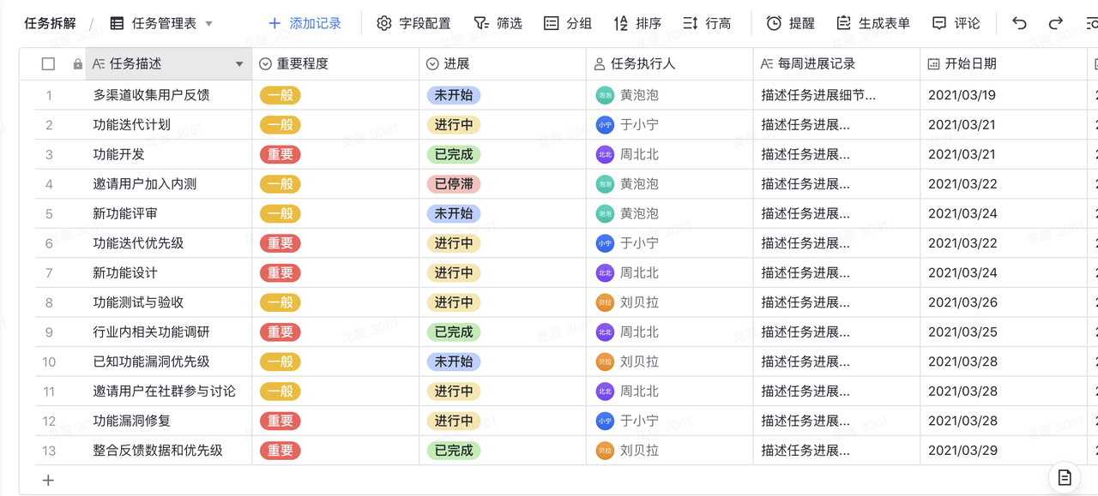Screen dimensions: 1098x496
Task: Click the undo arrow icon
Action: (1019, 23)
